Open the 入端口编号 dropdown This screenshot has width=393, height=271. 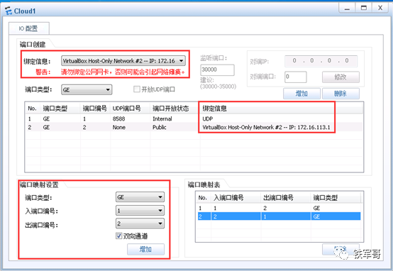pos(140,211)
